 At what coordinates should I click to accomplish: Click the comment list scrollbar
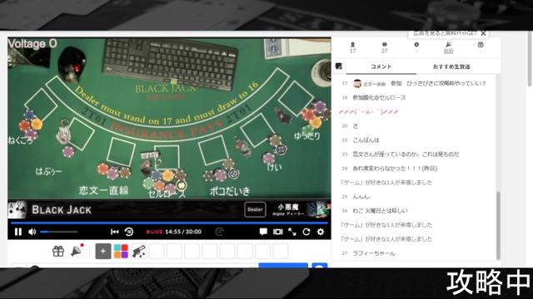[x=498, y=225]
